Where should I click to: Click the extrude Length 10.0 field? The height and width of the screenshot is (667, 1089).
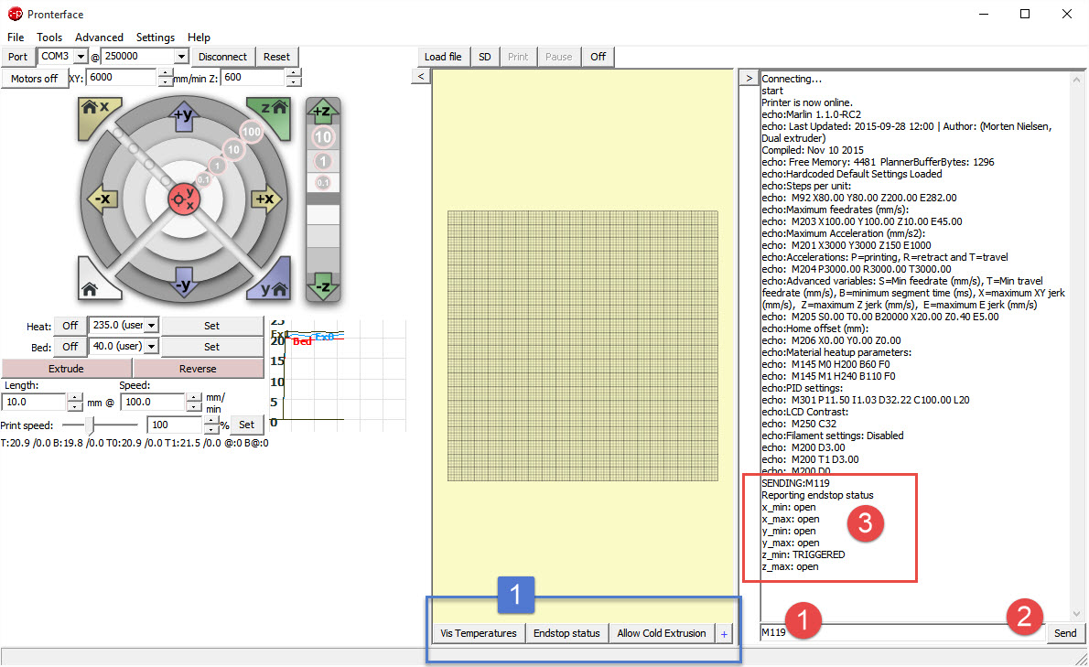(34, 402)
